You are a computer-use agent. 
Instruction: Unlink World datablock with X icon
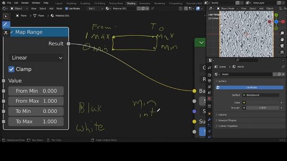pos(283,74)
